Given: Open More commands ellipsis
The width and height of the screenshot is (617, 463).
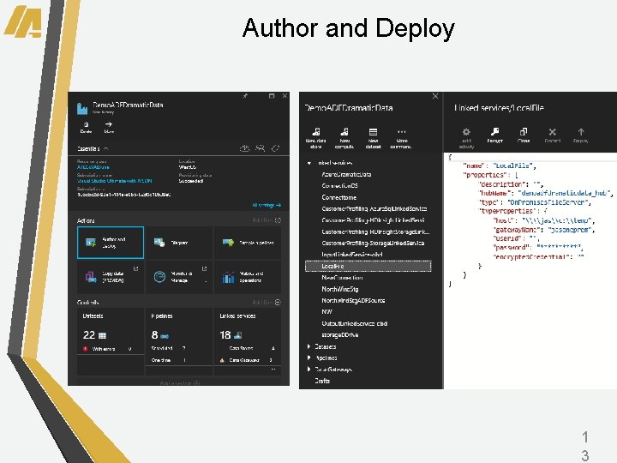Looking at the screenshot, I should (401, 132).
